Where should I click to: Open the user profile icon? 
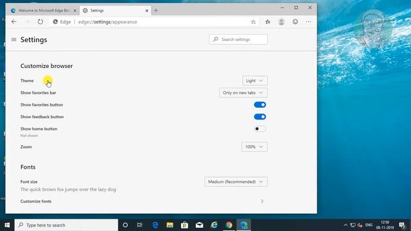pos(281,22)
